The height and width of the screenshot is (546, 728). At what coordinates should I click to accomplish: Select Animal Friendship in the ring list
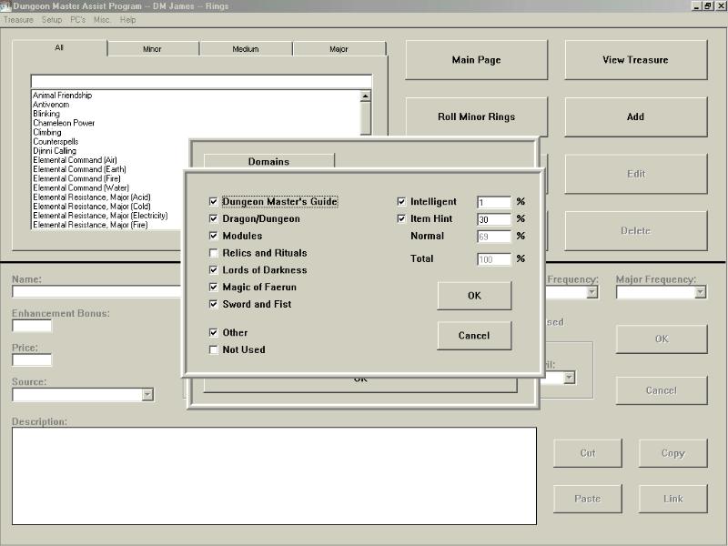[62, 96]
